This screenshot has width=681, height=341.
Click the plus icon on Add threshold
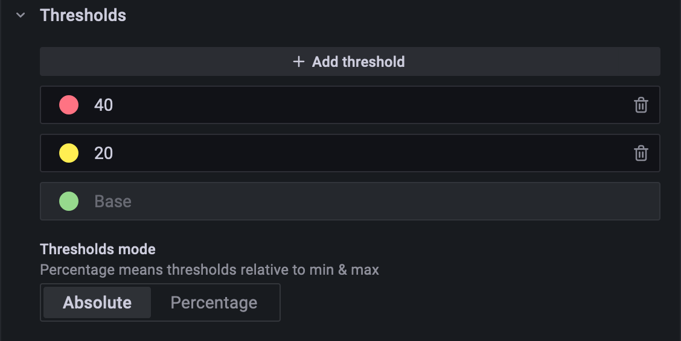(298, 61)
